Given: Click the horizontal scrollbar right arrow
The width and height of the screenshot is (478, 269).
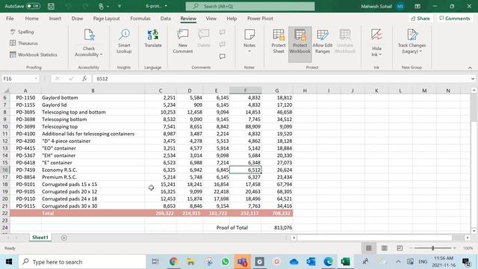Looking at the screenshot, I should (468, 238).
